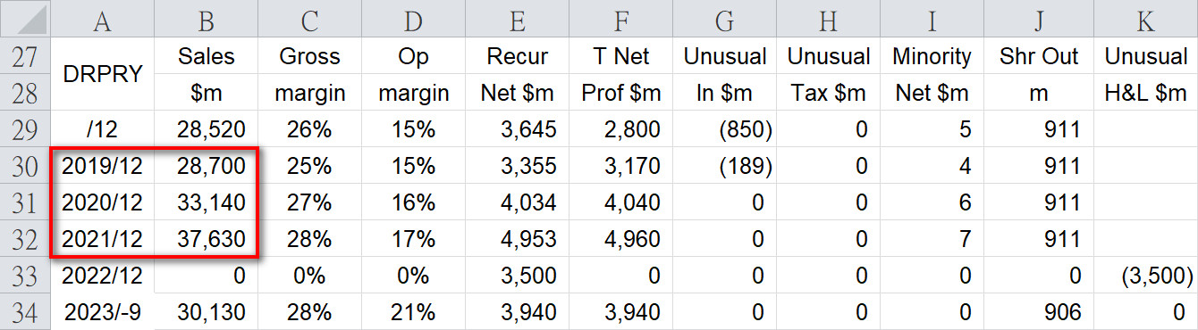Click the Gross header cell

pyautogui.click(x=309, y=55)
